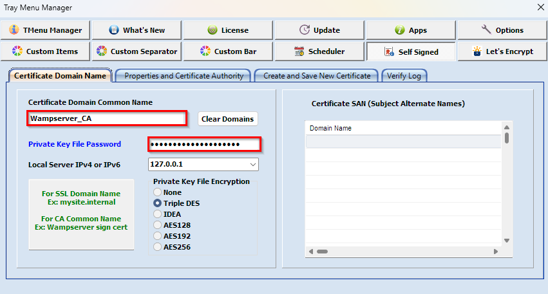Click the Certificate Domain Common Name field
The height and width of the screenshot is (294, 548).
107,118
